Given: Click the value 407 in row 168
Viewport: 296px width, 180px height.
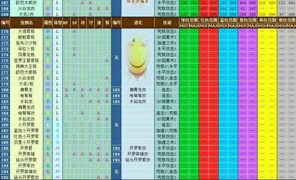Looking at the screenshot, I should (204, 9).
